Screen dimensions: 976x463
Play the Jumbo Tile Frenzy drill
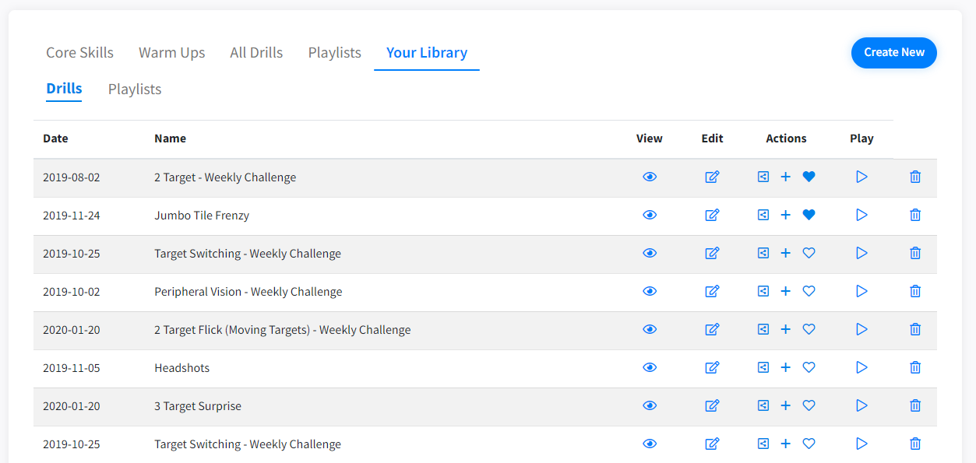tap(861, 216)
